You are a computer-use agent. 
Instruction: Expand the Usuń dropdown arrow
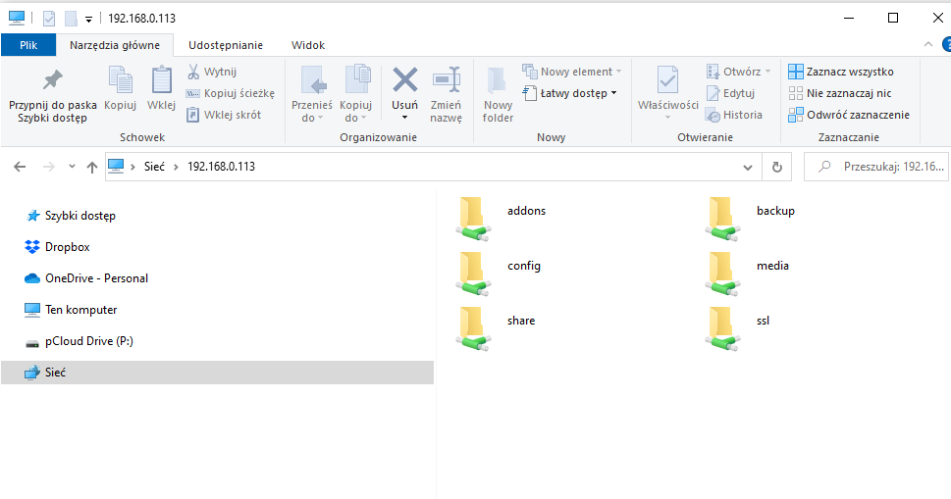404,118
